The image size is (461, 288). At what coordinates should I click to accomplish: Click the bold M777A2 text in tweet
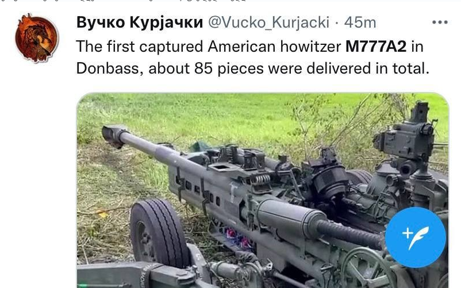(x=376, y=47)
